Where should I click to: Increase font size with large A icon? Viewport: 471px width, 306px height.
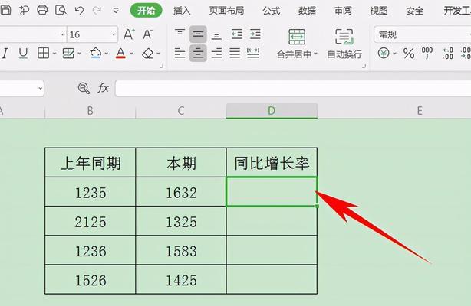[x=129, y=34]
